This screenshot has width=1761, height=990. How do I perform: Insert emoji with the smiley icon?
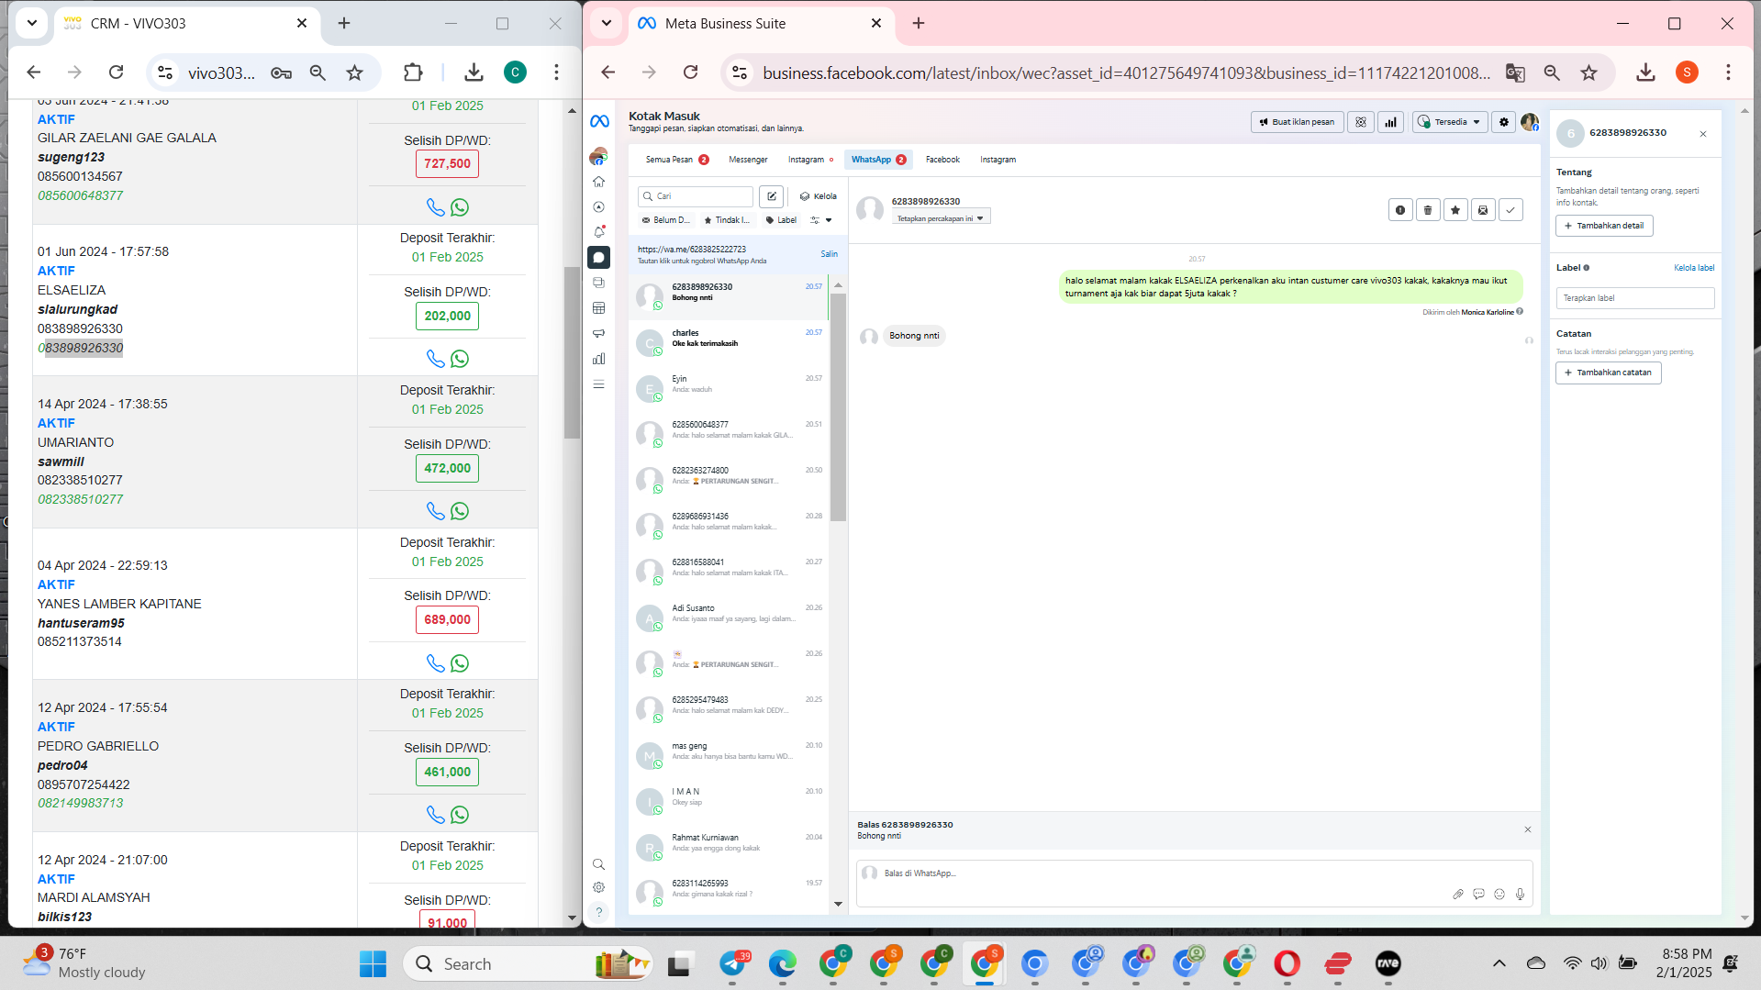tap(1499, 894)
